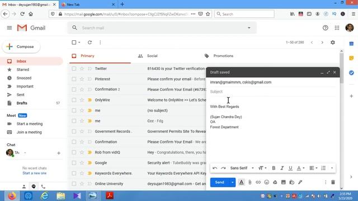The image size is (358, 201).
Task: Toggle confidential mode lock-clock icon
Action: [292, 182]
